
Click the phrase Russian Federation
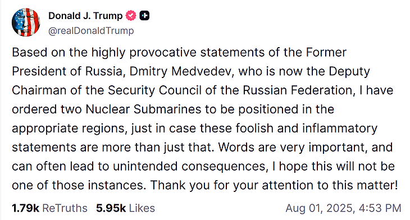tap(298, 90)
